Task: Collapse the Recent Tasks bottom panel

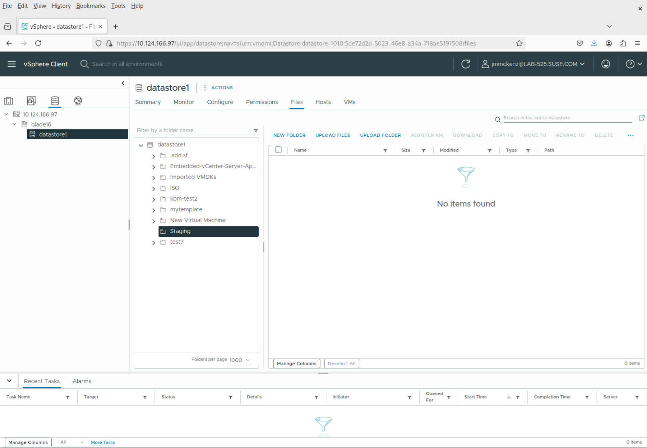Action: [9, 381]
